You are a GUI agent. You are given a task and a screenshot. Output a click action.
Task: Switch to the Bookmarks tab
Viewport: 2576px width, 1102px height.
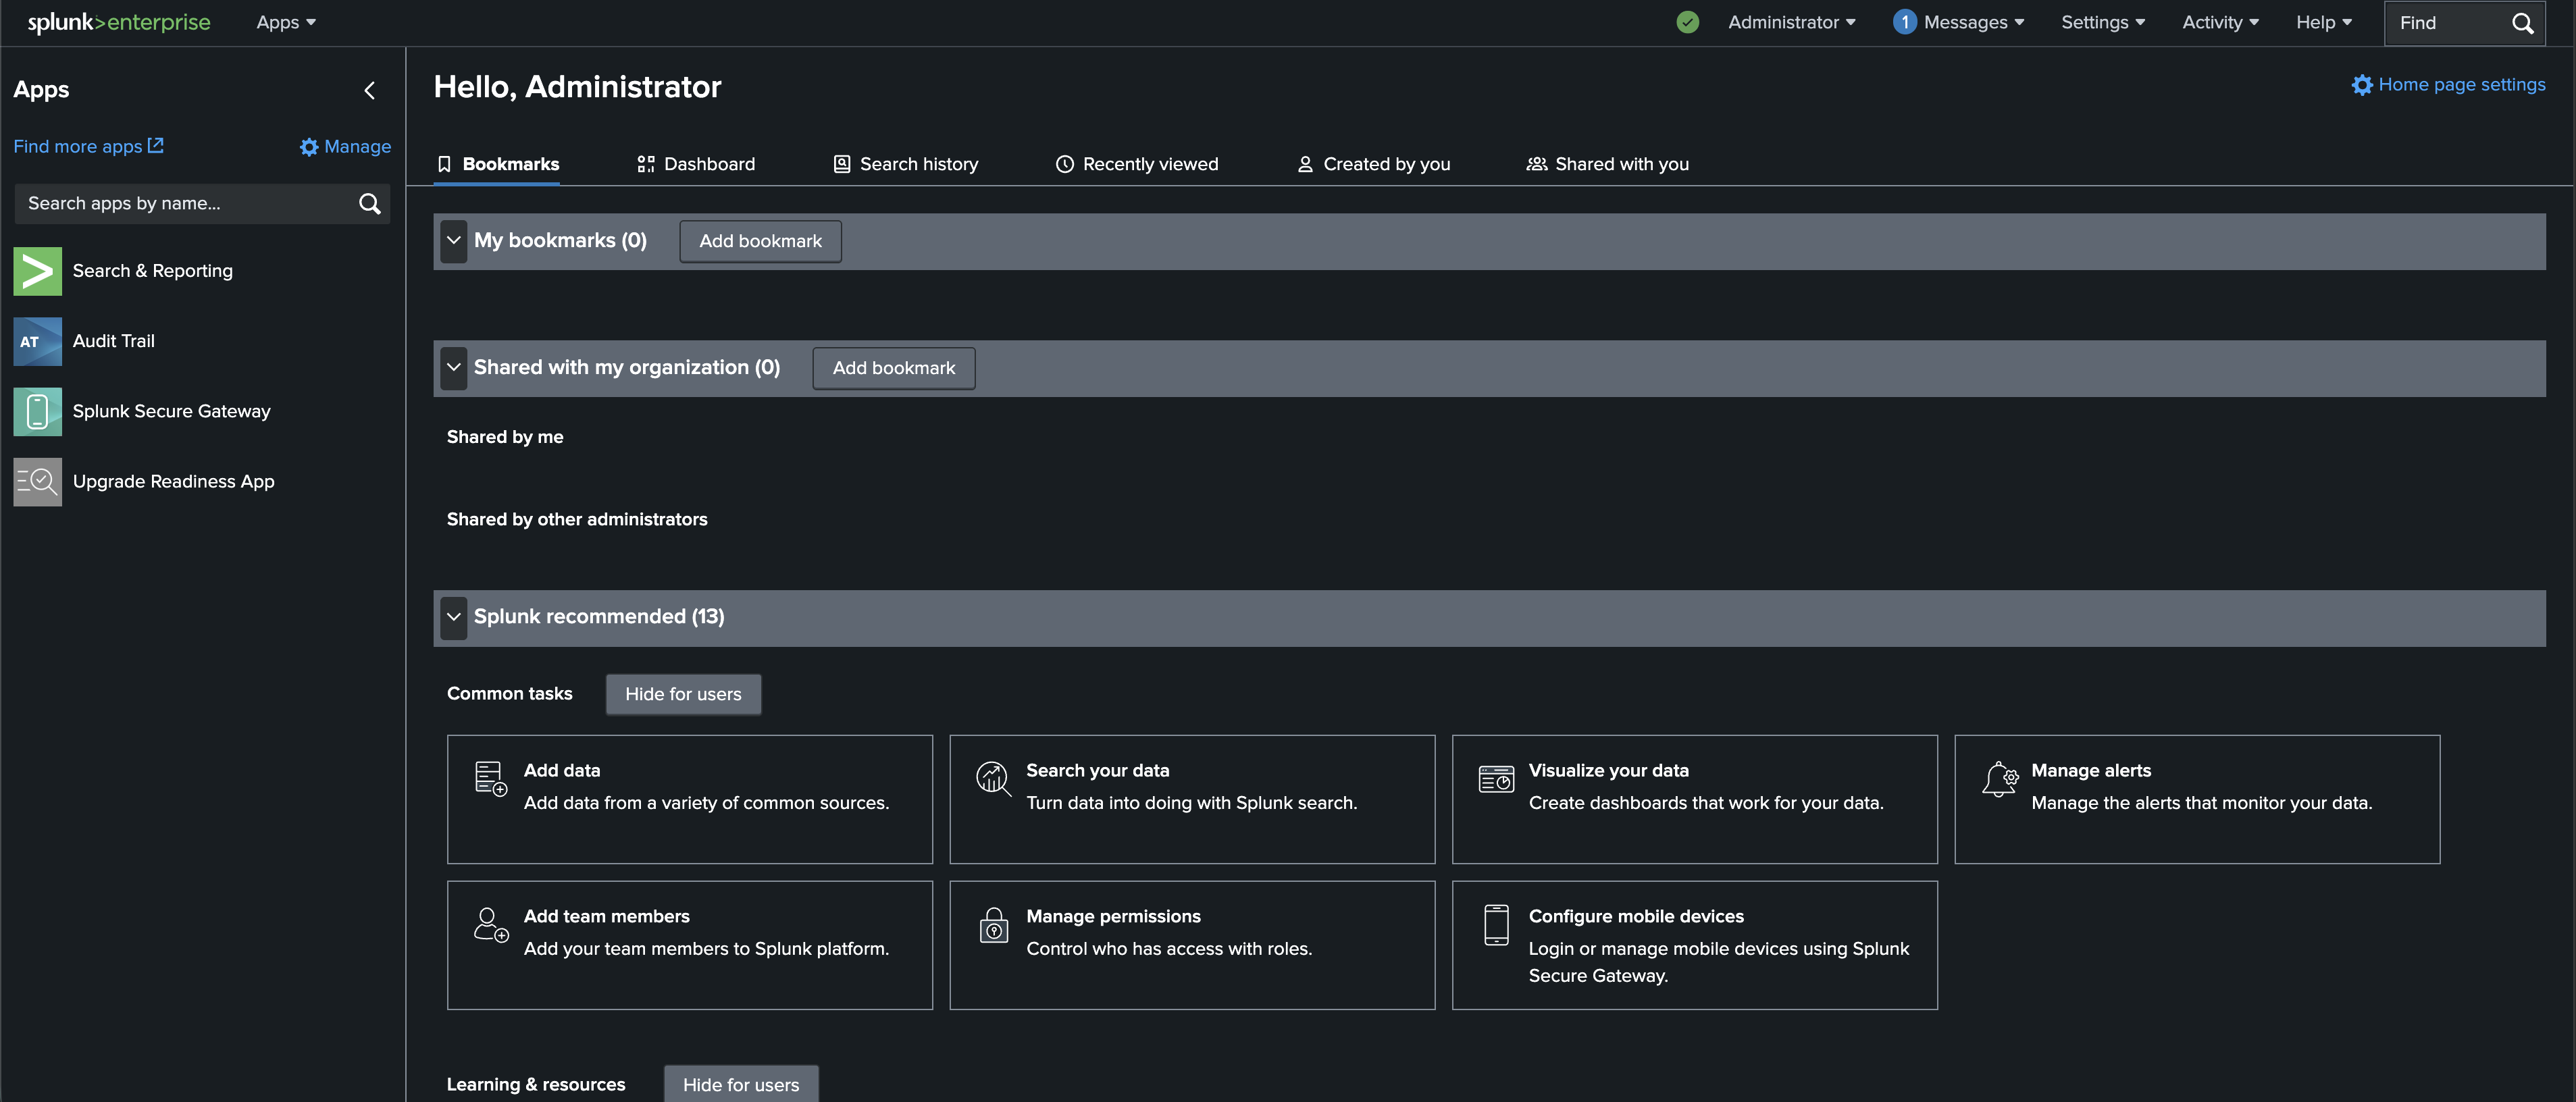point(498,164)
